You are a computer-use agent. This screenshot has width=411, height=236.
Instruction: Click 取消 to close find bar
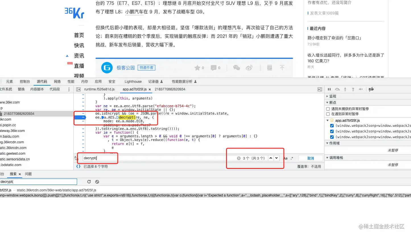point(311,158)
